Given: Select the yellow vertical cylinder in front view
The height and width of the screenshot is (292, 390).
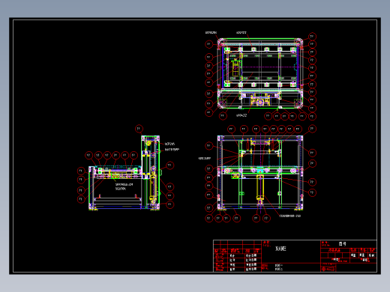Looking at the screenshot, I should tap(260, 188).
